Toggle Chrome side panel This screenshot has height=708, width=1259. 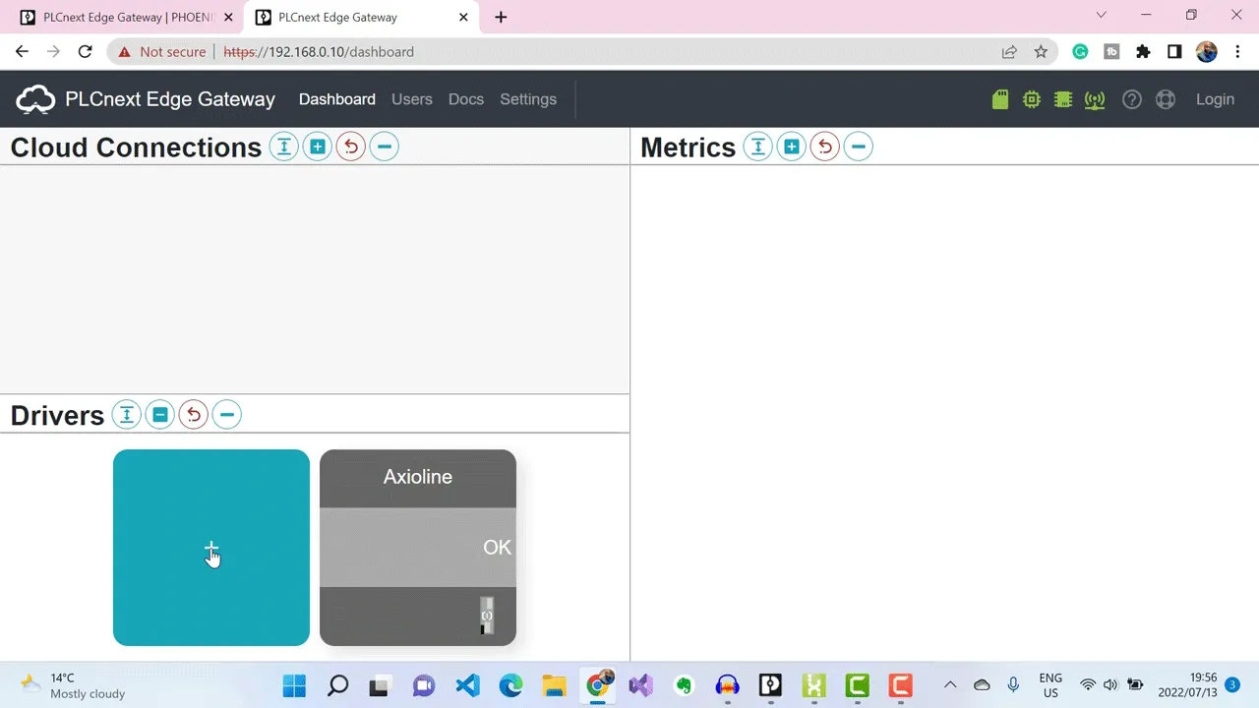point(1174,52)
